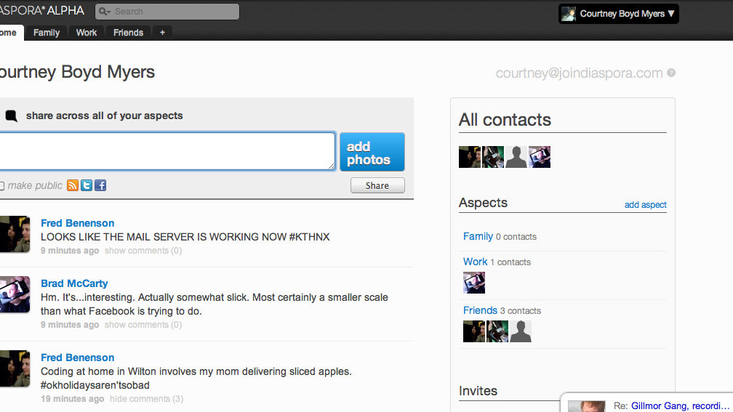Click the add photos button

pos(372,153)
